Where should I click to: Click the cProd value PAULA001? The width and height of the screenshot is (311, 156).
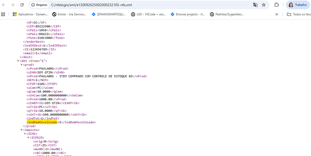(x=46, y=68)
